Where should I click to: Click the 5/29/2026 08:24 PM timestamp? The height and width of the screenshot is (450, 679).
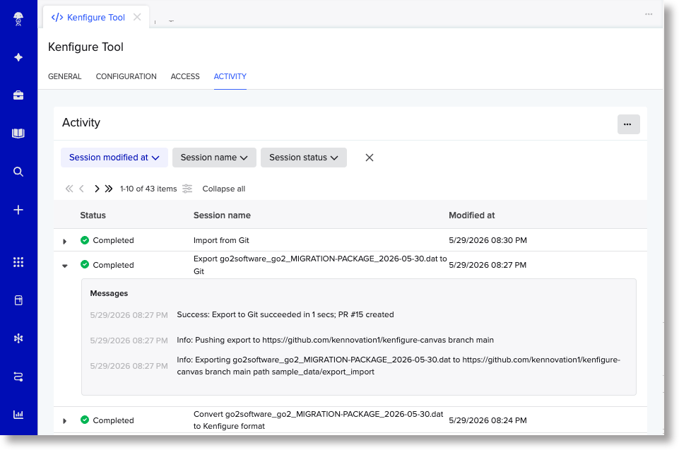pyautogui.click(x=488, y=420)
